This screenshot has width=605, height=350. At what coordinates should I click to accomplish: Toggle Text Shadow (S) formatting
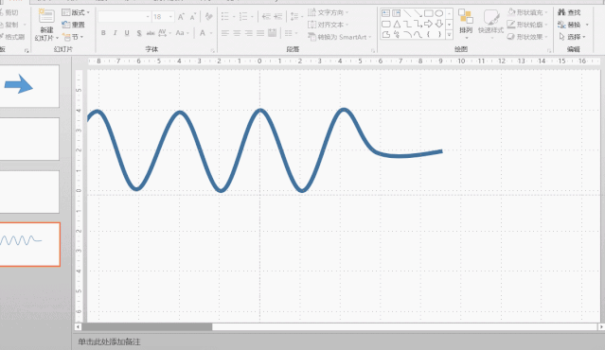[x=139, y=33]
